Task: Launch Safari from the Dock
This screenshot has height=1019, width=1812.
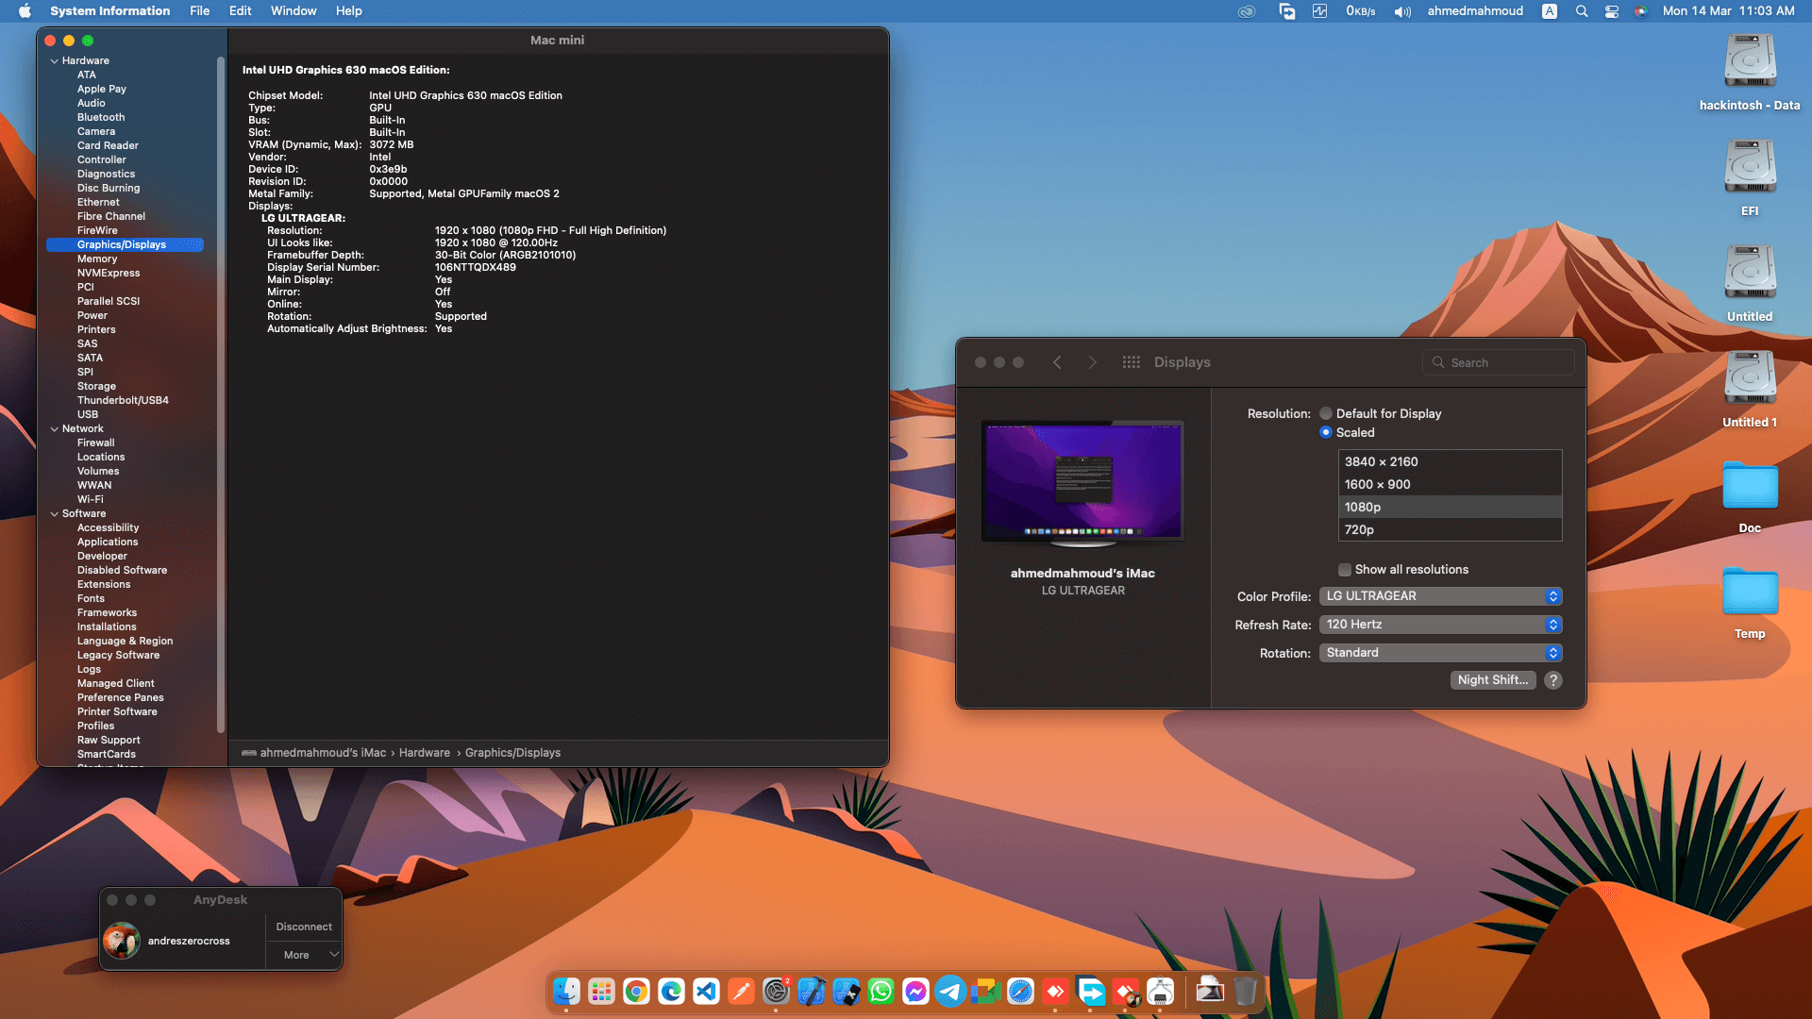Action: click(1020, 992)
